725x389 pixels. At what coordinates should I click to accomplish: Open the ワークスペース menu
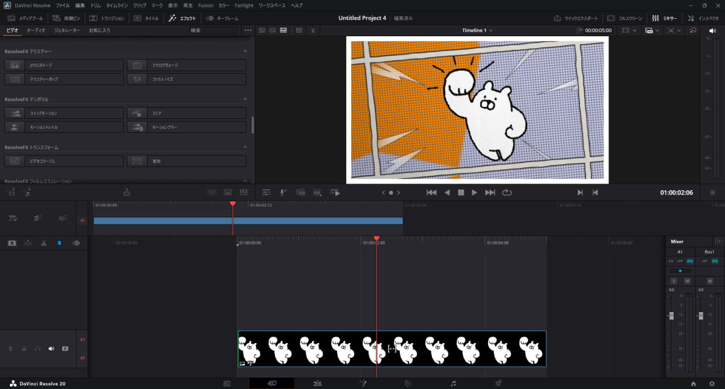(x=272, y=5)
